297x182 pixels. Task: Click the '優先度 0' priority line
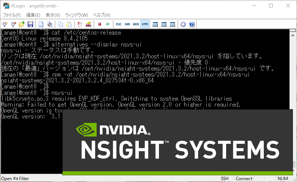click(x=104, y=62)
